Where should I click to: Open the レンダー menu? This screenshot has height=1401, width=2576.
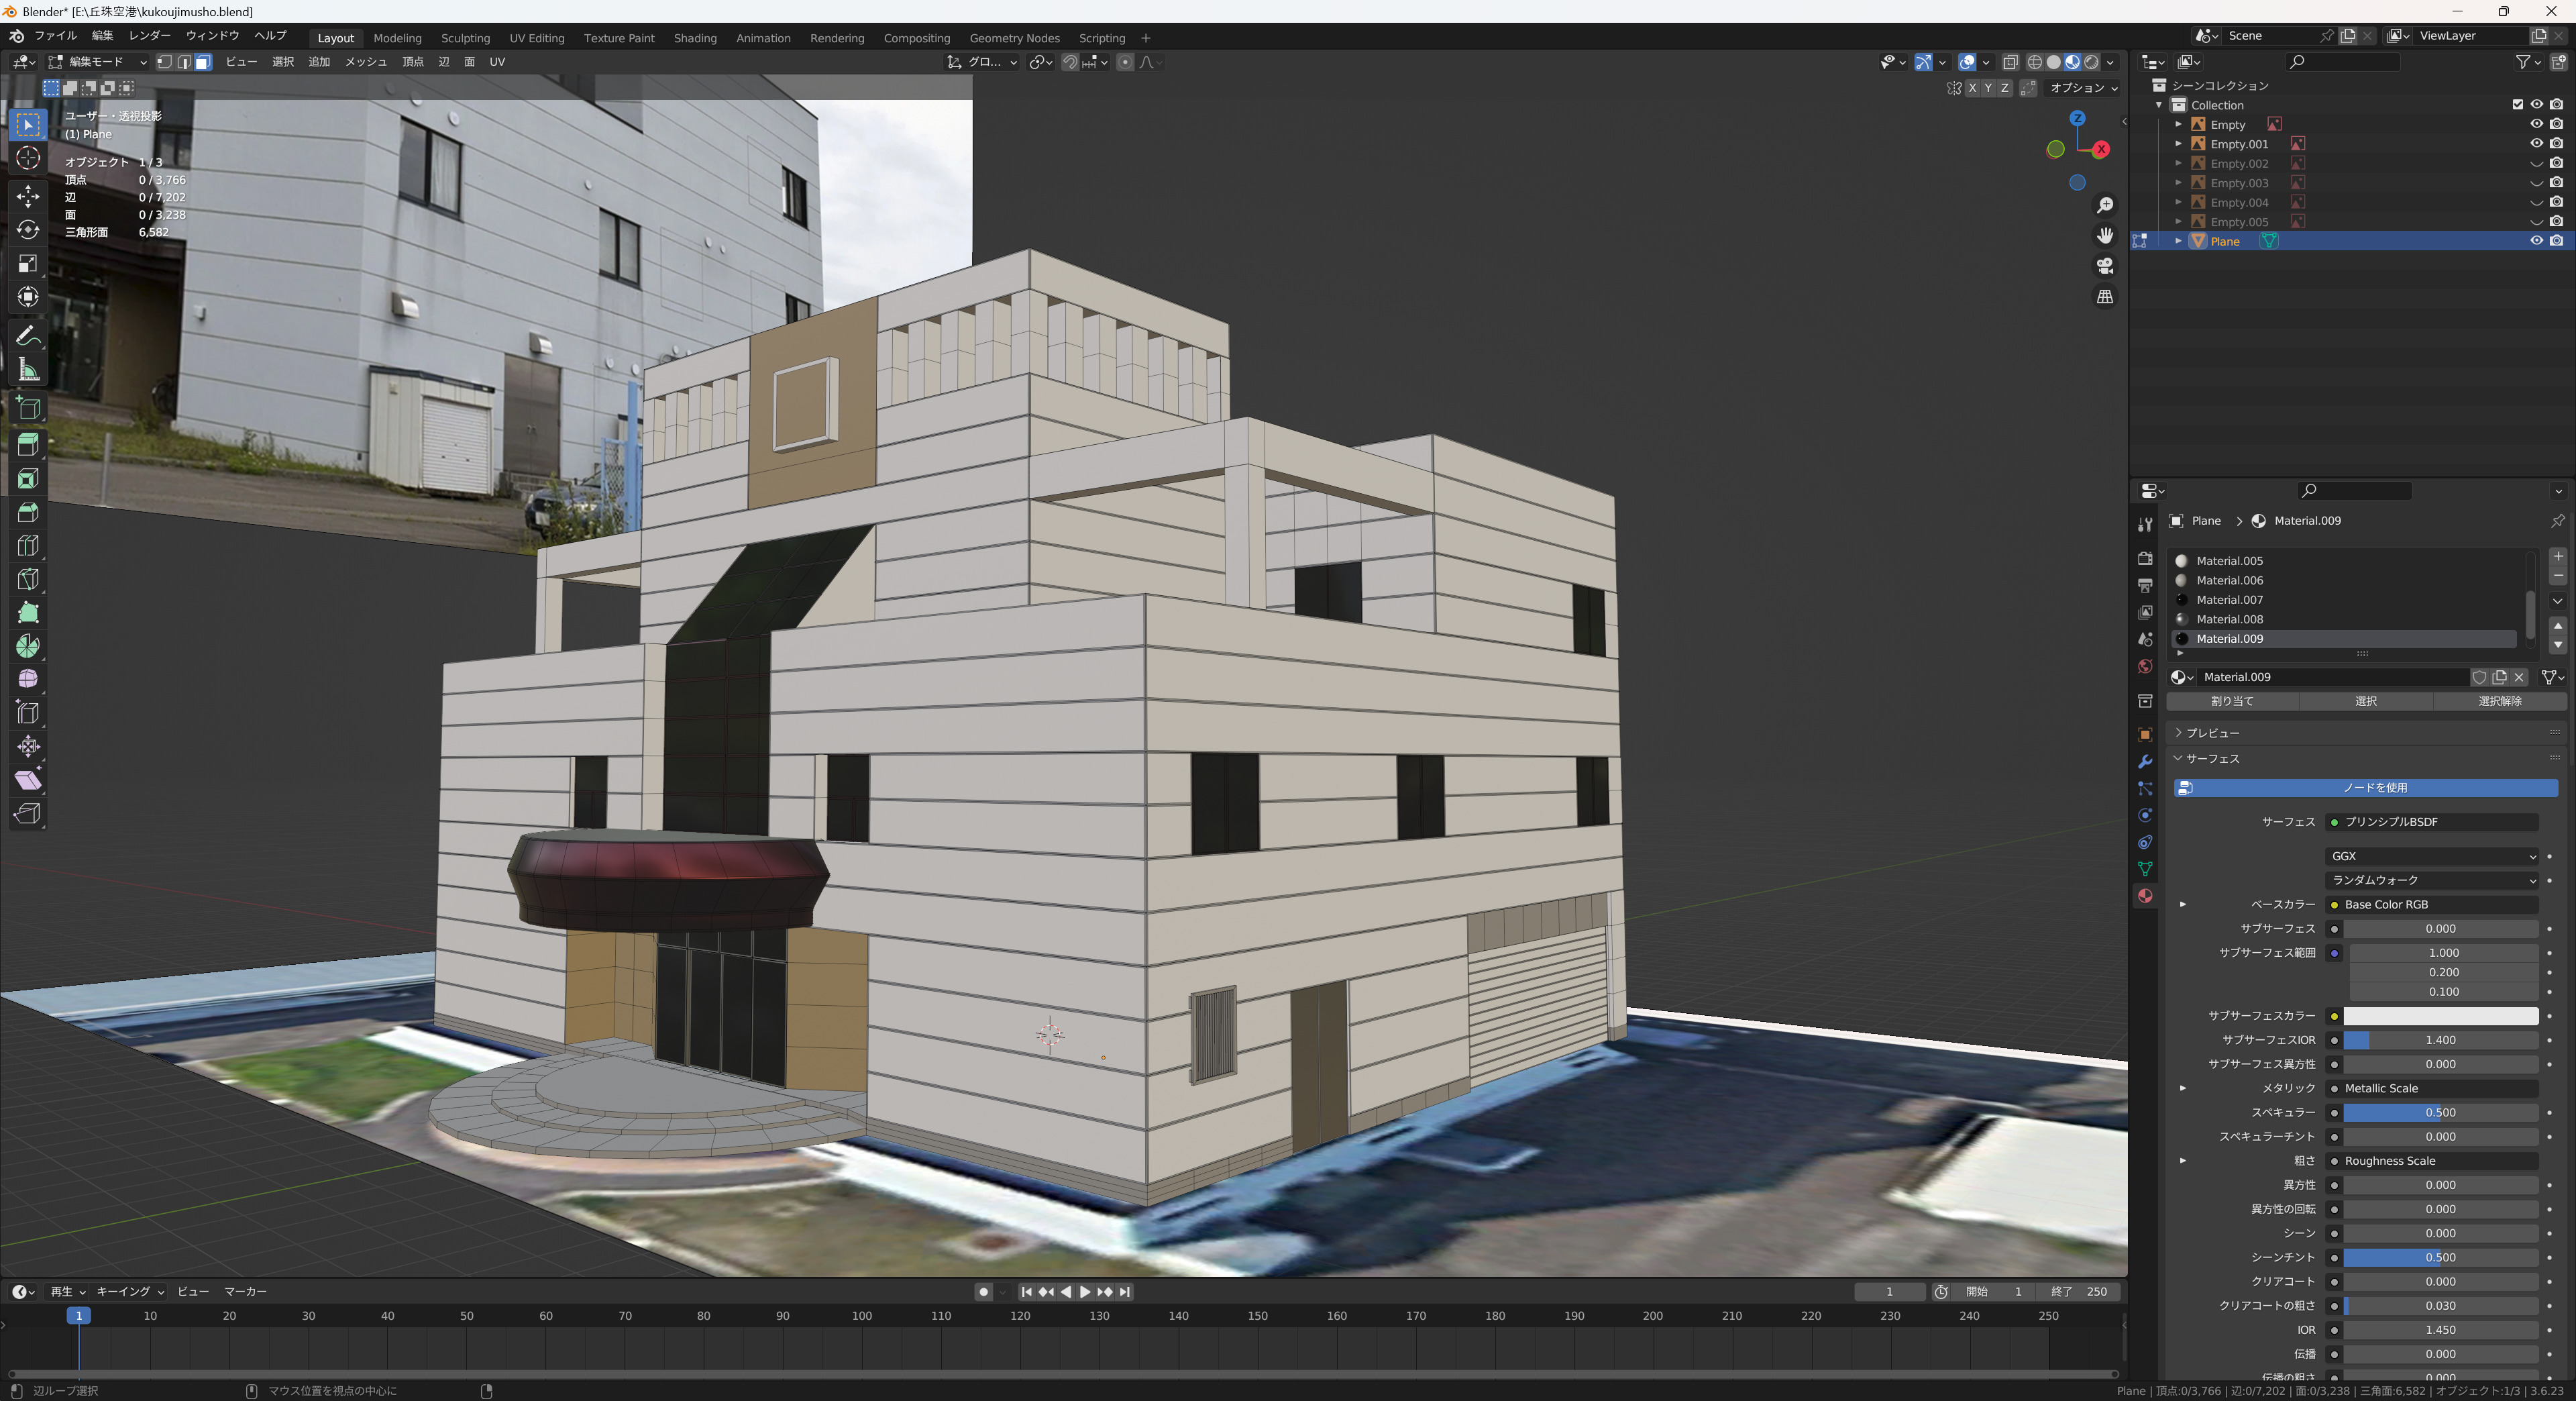tap(150, 36)
